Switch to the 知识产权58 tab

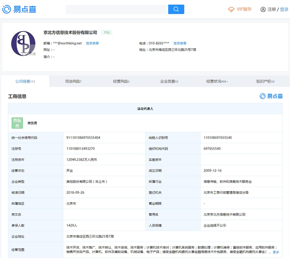[x=265, y=81]
